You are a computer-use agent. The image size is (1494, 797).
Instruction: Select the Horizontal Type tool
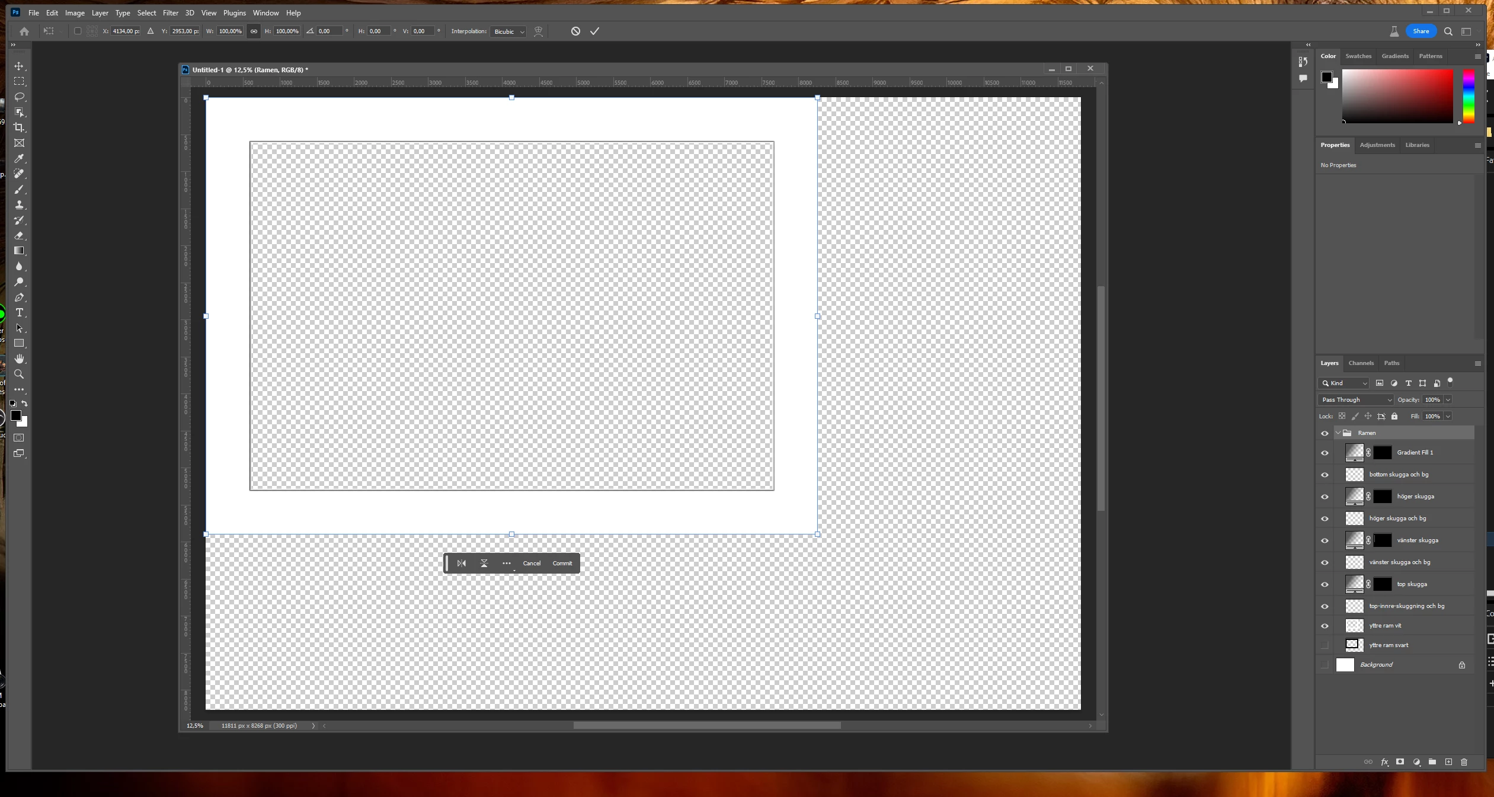pos(19,313)
